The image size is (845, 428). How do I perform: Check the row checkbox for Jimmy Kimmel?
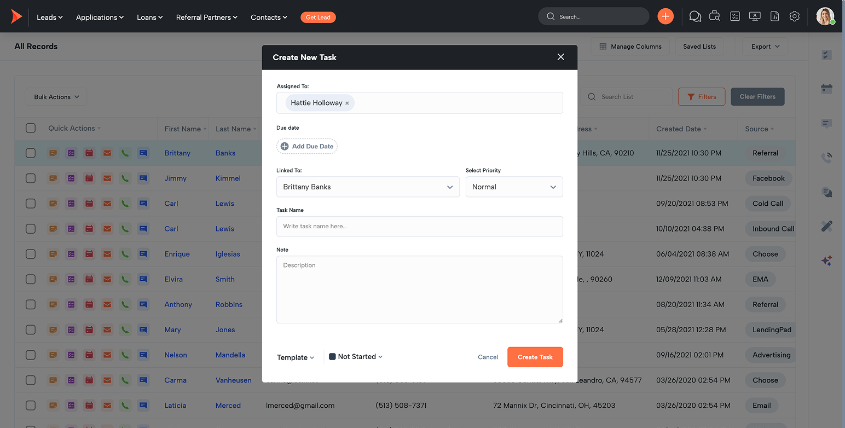(31, 178)
